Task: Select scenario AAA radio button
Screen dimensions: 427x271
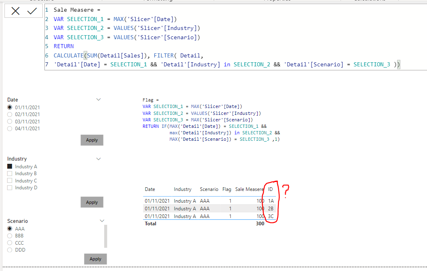Action: pos(10,229)
